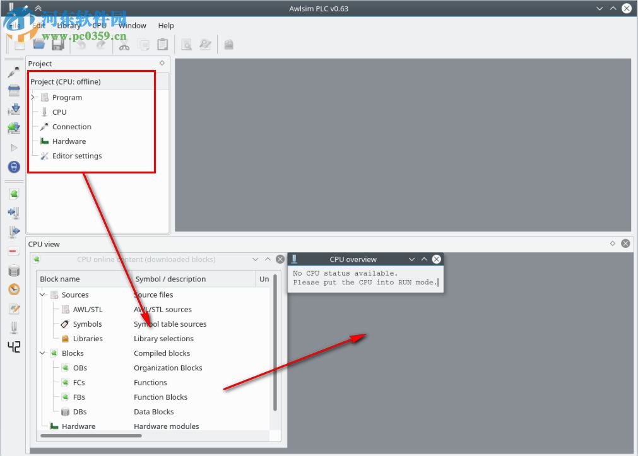638x456 pixels.
Task: Click the Paste clipboard icon
Action: pos(162,44)
